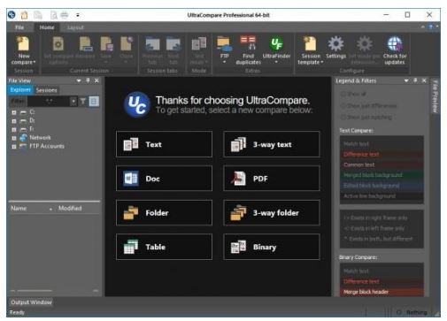Pin the File View panel
This screenshot has height=321, width=447.
[88, 80]
